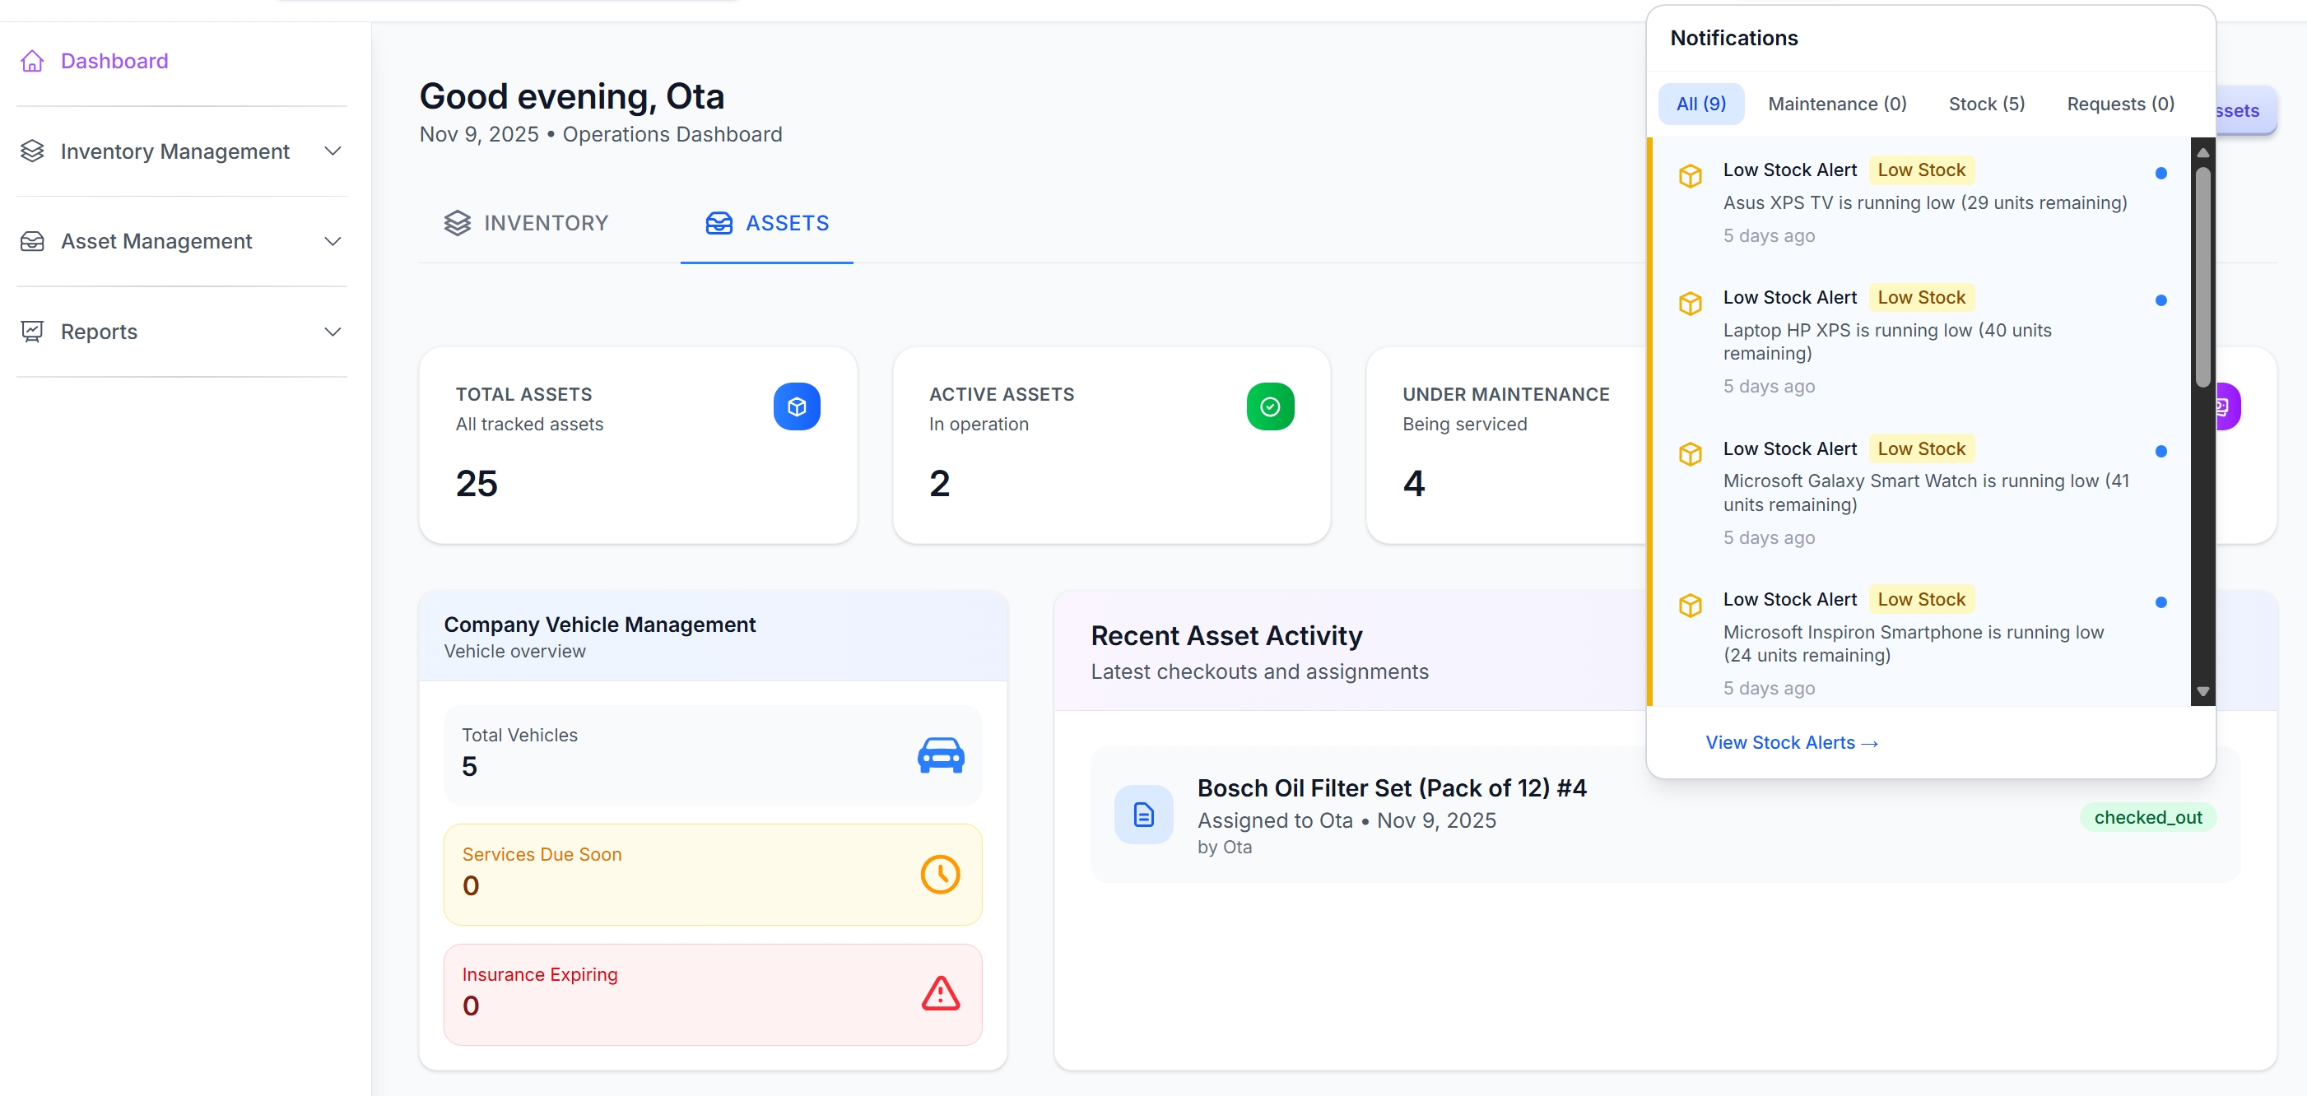Viewport: 2307px width, 1096px height.
Task: Click the unread dot on Laptop HP XPS alert
Action: tap(2160, 301)
